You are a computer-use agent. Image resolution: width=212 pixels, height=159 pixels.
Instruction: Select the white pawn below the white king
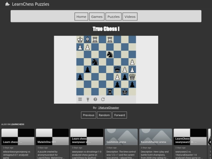[80, 47]
